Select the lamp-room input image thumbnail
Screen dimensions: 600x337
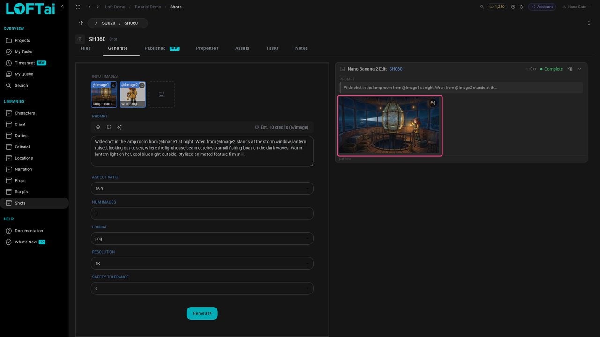[x=104, y=95]
